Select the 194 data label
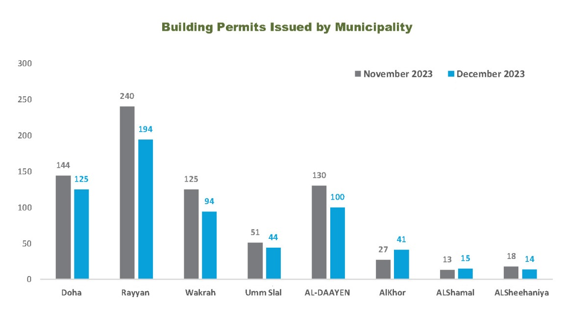This screenshot has width=588, height=326. (146, 130)
